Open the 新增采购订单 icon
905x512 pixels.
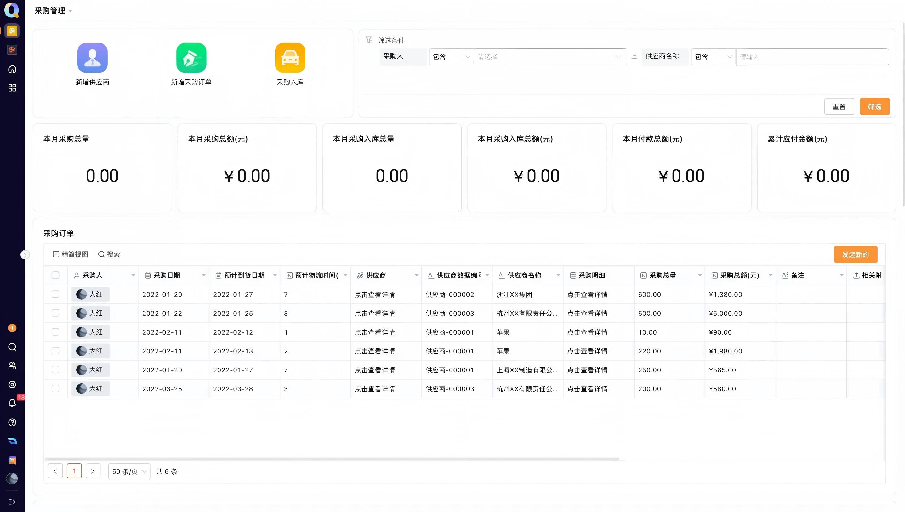point(191,58)
